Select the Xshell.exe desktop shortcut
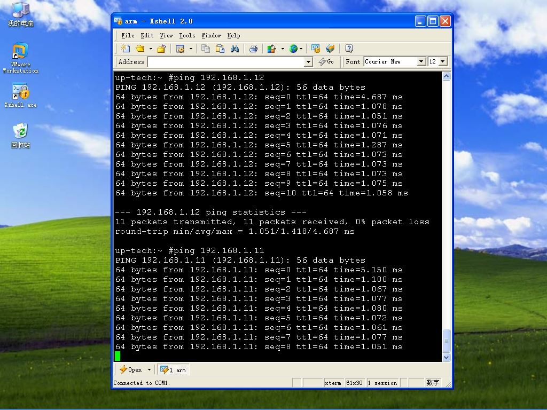547x410 pixels. pos(20,96)
